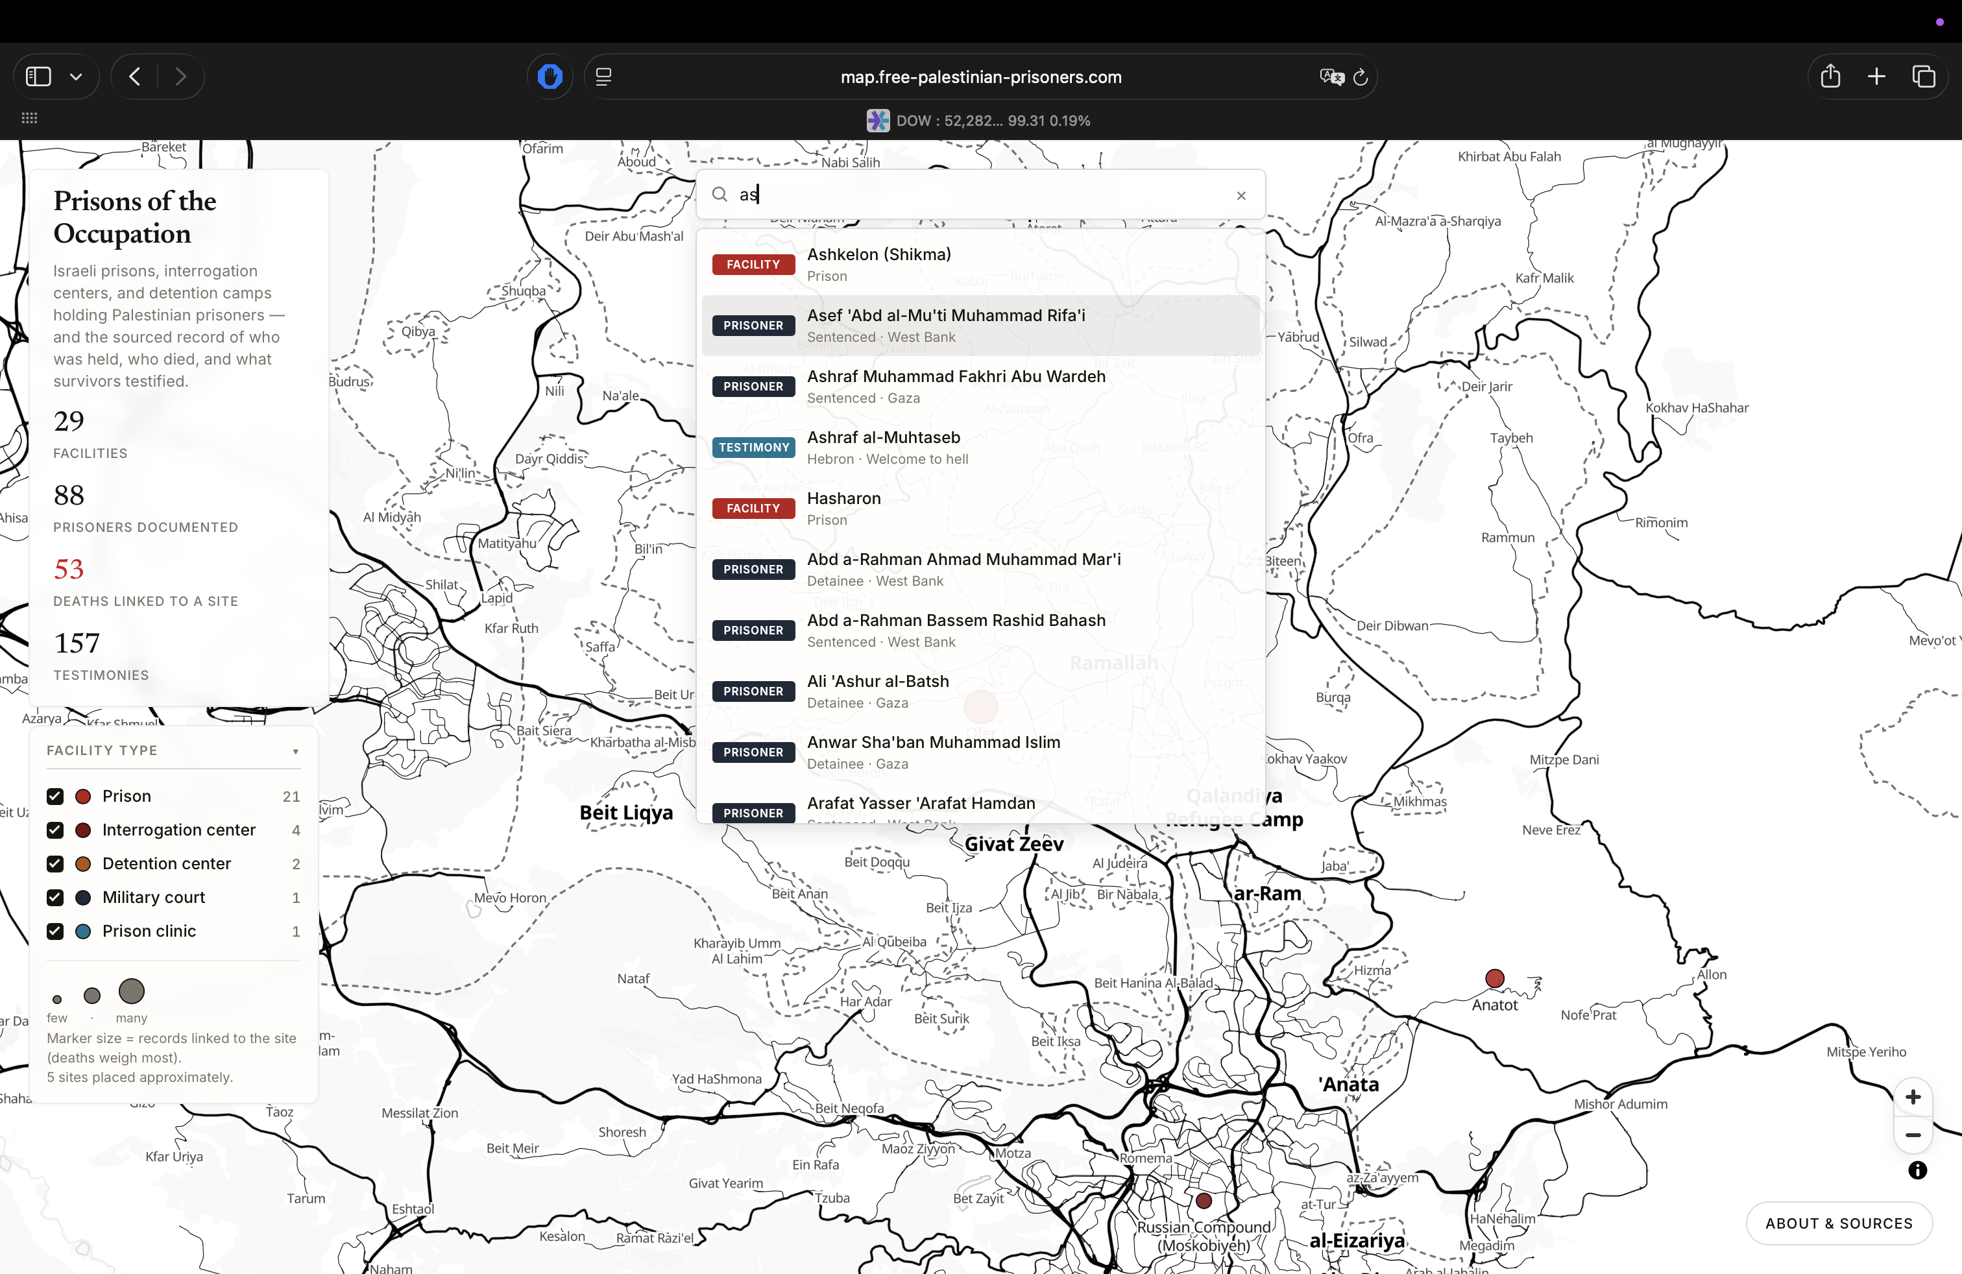Select Arafat Yasser 'Arafat Hamdan result
Viewport: 1962px width, 1274px height.
981,805
